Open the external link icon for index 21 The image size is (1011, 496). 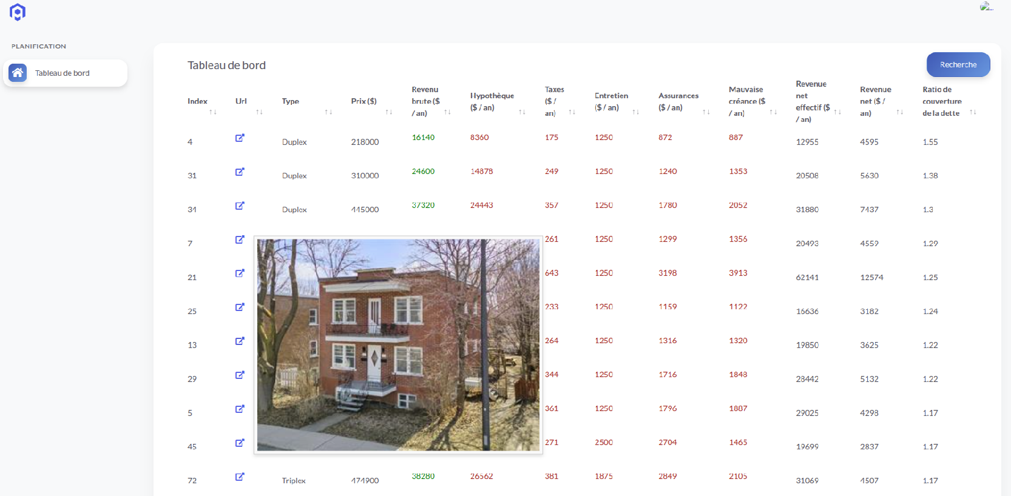[x=240, y=273]
